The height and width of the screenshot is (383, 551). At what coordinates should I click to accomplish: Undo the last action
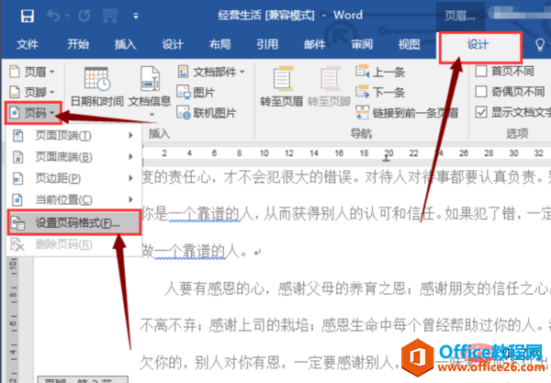click(54, 16)
